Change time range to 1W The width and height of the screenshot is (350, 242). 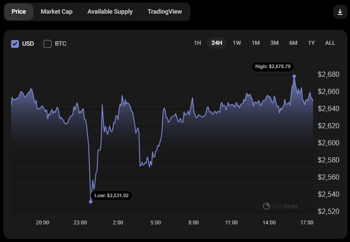click(x=237, y=43)
